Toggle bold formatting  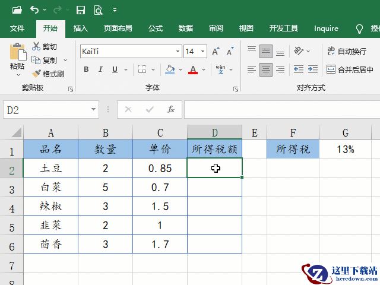[86, 69]
